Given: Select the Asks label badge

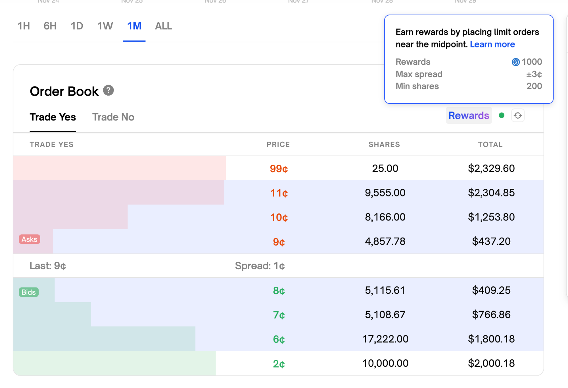Looking at the screenshot, I should point(29,239).
